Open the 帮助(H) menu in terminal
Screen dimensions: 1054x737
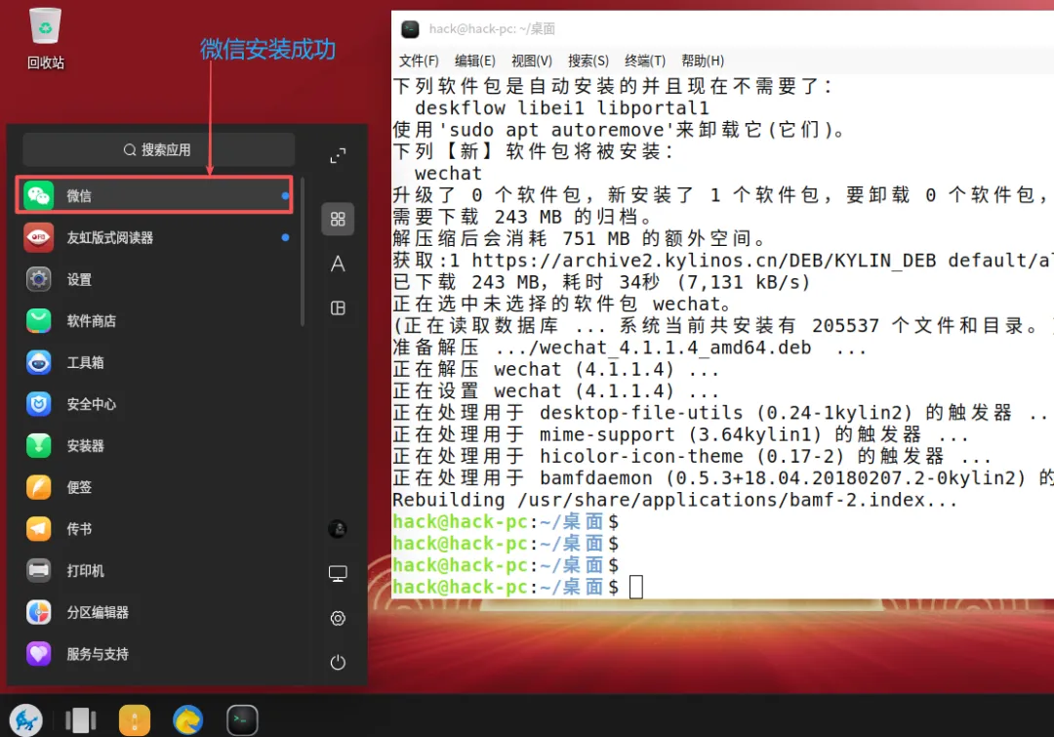(x=703, y=61)
